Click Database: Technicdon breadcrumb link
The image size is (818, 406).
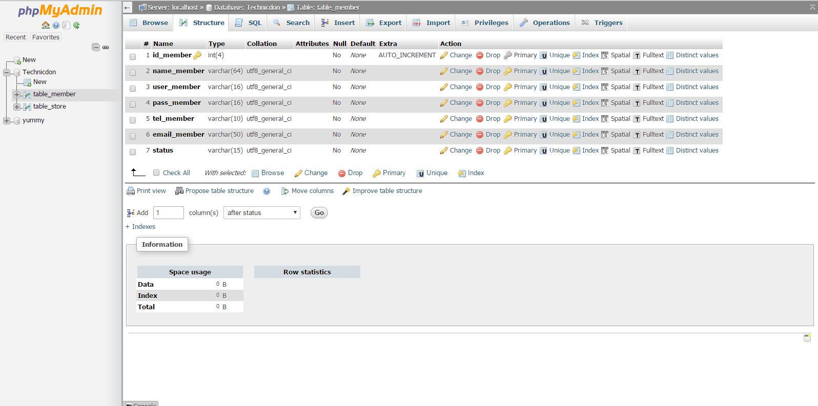pyautogui.click(x=247, y=7)
